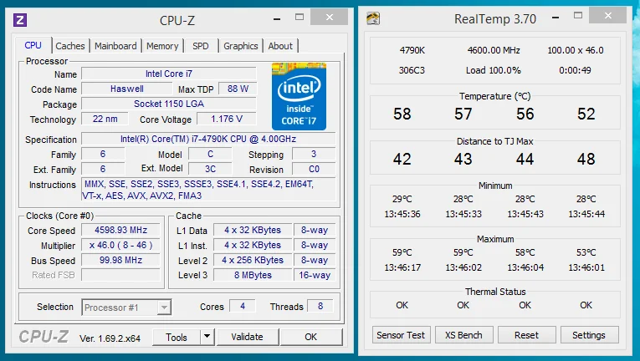Expand the Tools button dropdown arrow

click(x=207, y=337)
